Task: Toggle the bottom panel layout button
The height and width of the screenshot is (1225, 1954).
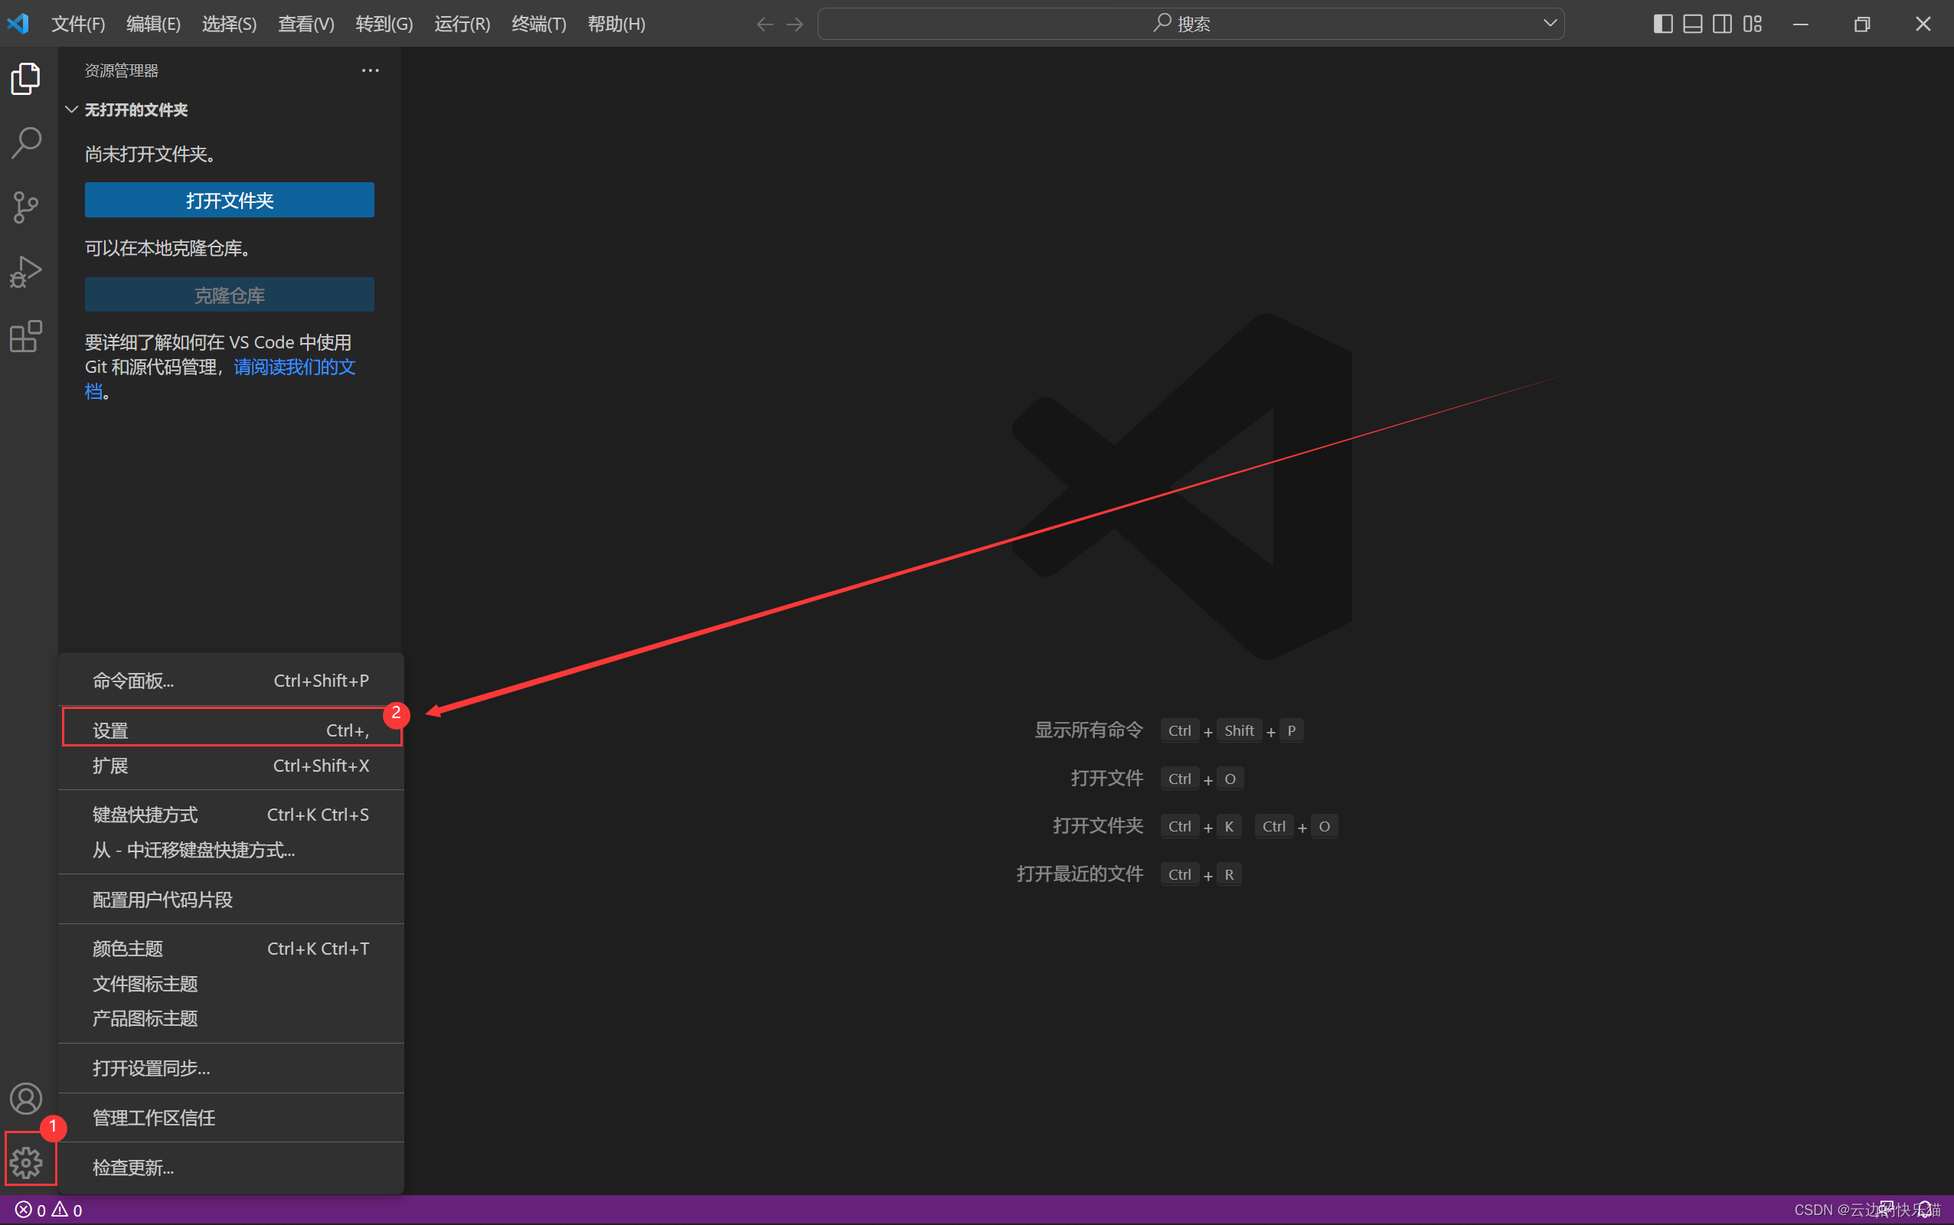Action: click(x=1692, y=24)
